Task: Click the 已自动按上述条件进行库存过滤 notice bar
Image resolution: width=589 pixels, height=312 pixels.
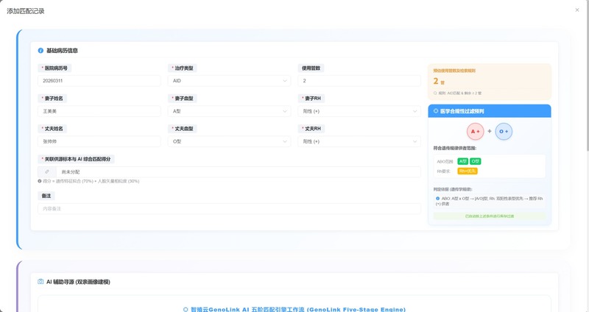Action: 490,216
